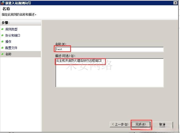
Task: Click the 取消 cancel button
Action: [x=162, y=125]
